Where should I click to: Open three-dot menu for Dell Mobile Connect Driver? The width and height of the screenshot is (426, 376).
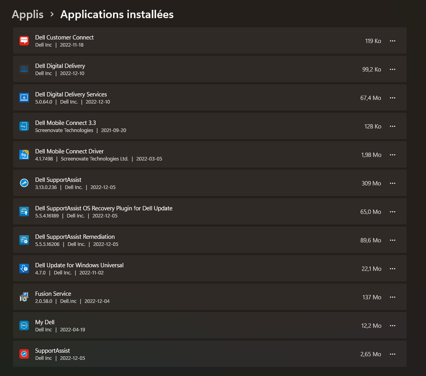coord(393,154)
